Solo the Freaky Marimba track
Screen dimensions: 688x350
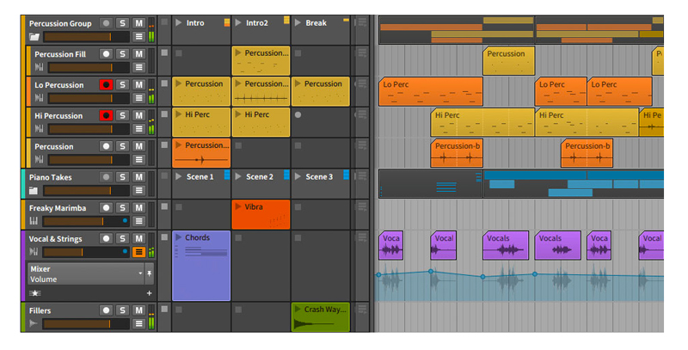[x=123, y=207]
